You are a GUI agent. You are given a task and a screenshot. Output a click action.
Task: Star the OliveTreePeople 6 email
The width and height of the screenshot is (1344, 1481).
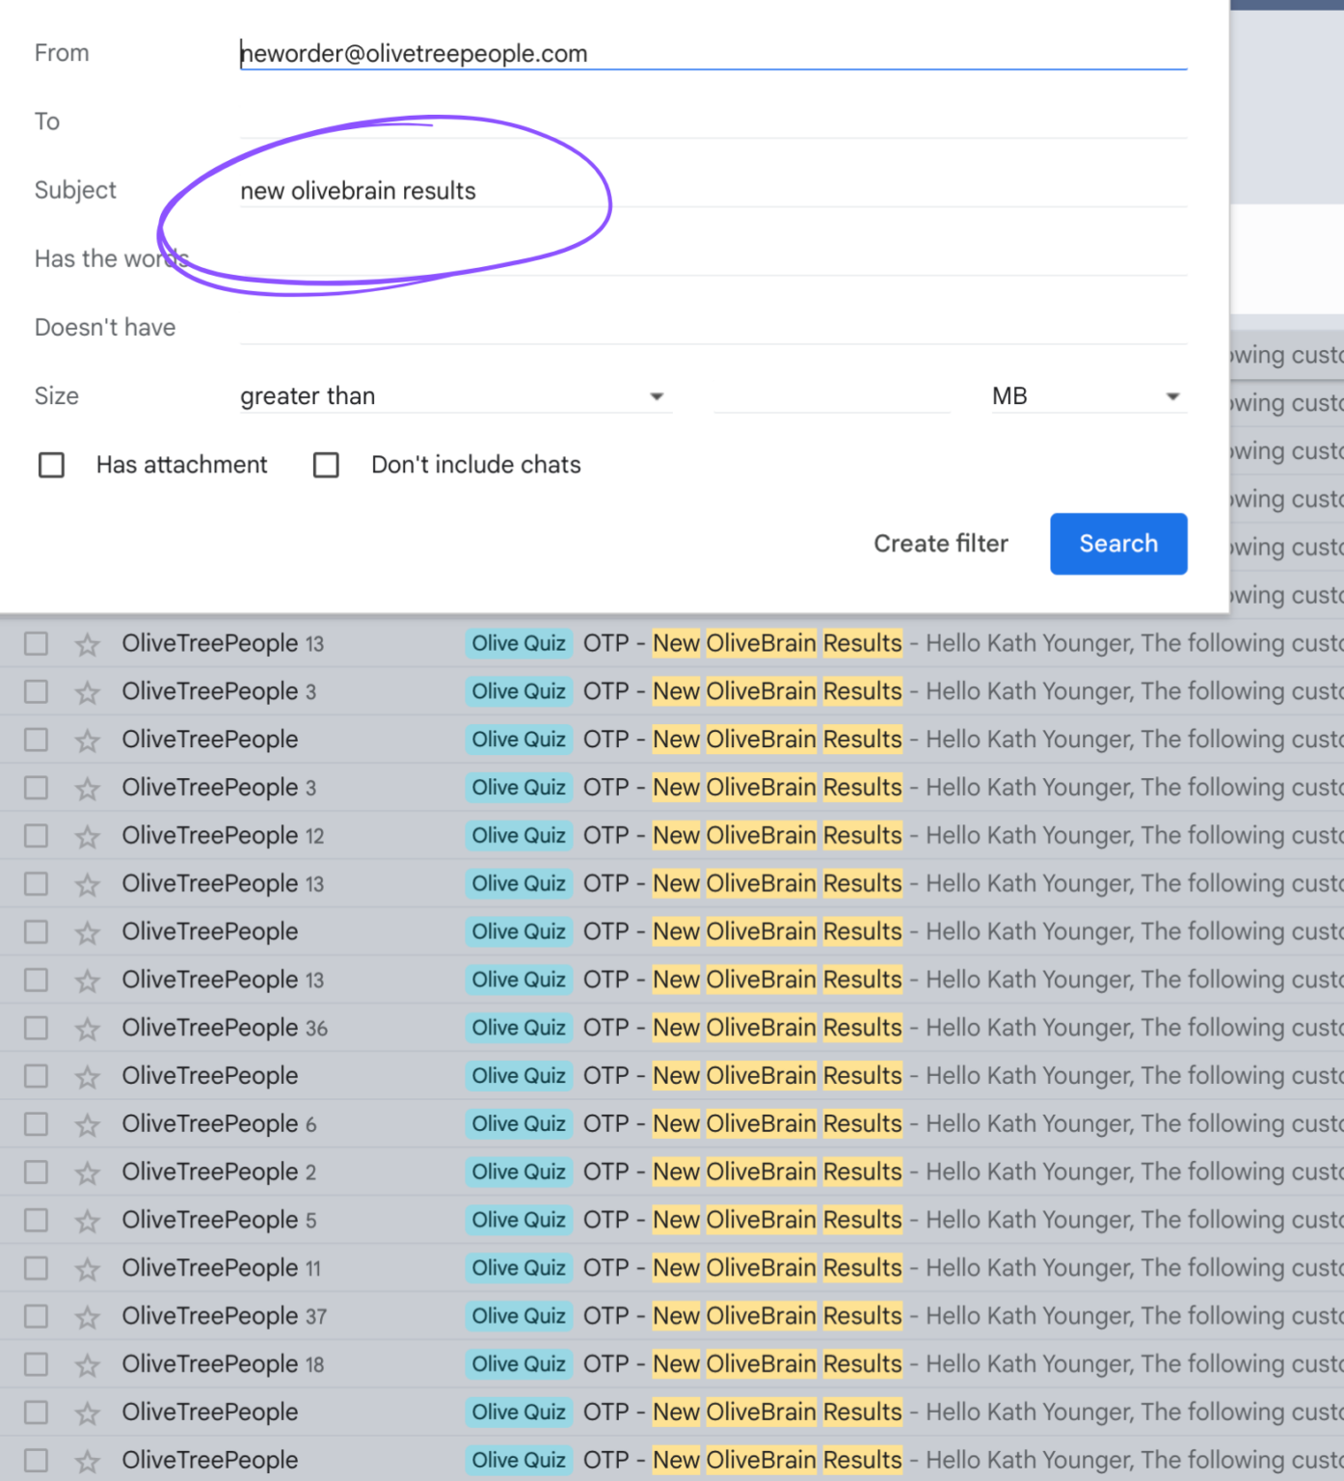(x=88, y=1124)
